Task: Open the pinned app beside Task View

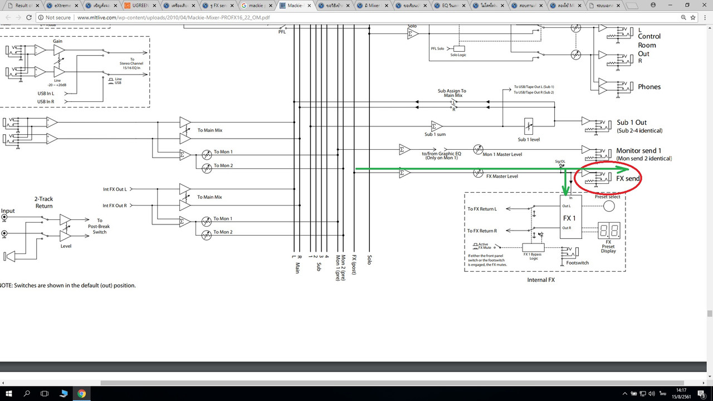Action: pos(63,393)
